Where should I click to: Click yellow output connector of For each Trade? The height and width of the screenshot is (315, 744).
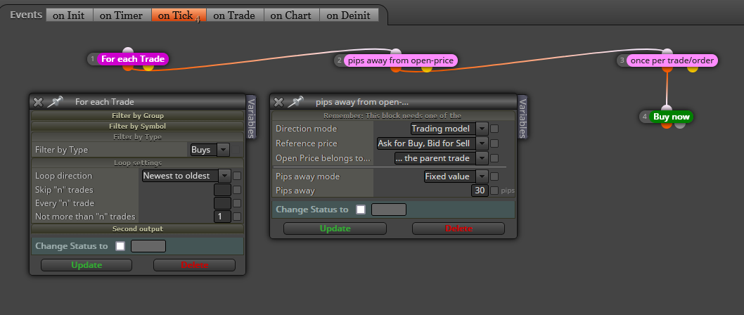click(x=148, y=67)
